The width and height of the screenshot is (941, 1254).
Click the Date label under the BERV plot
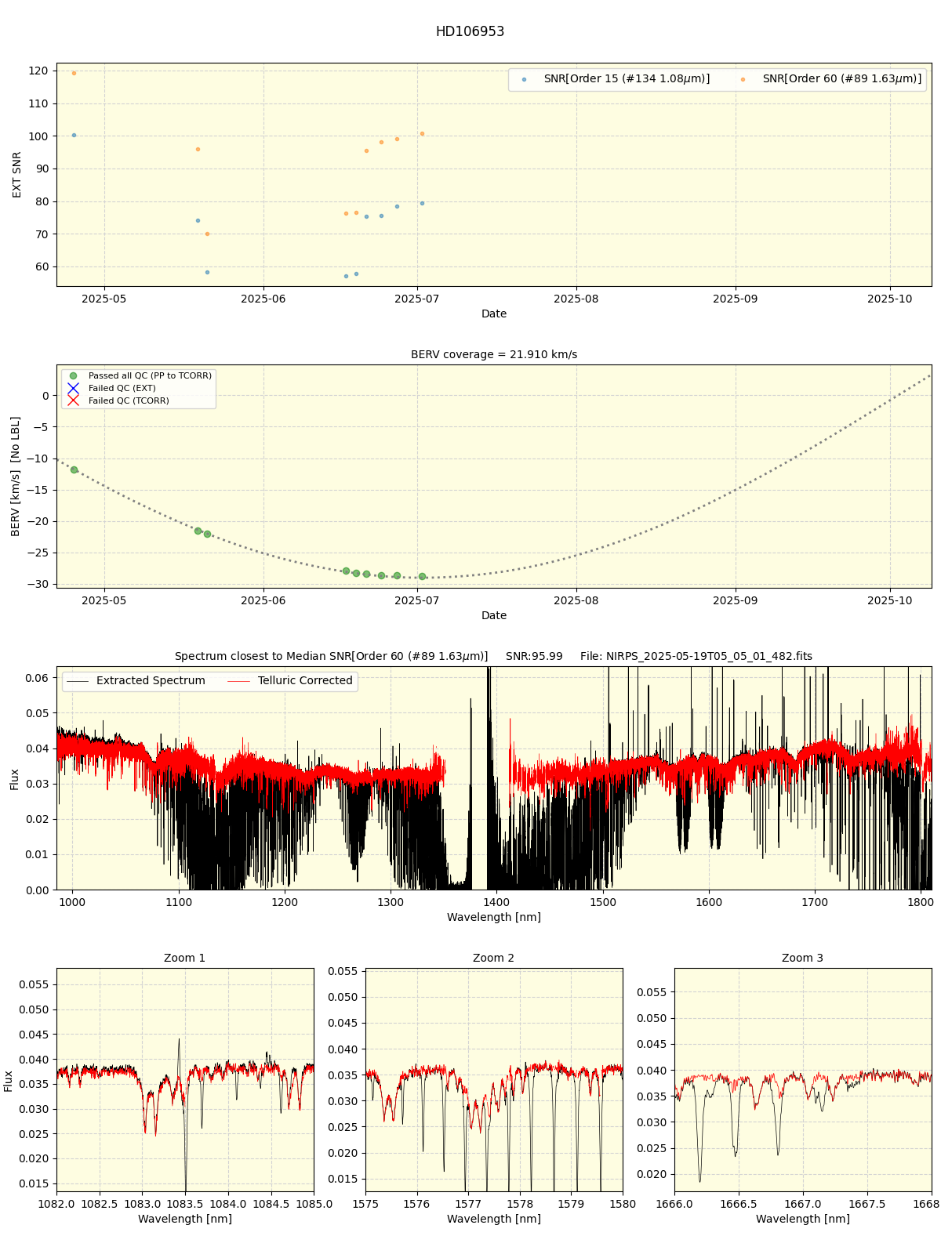(494, 616)
